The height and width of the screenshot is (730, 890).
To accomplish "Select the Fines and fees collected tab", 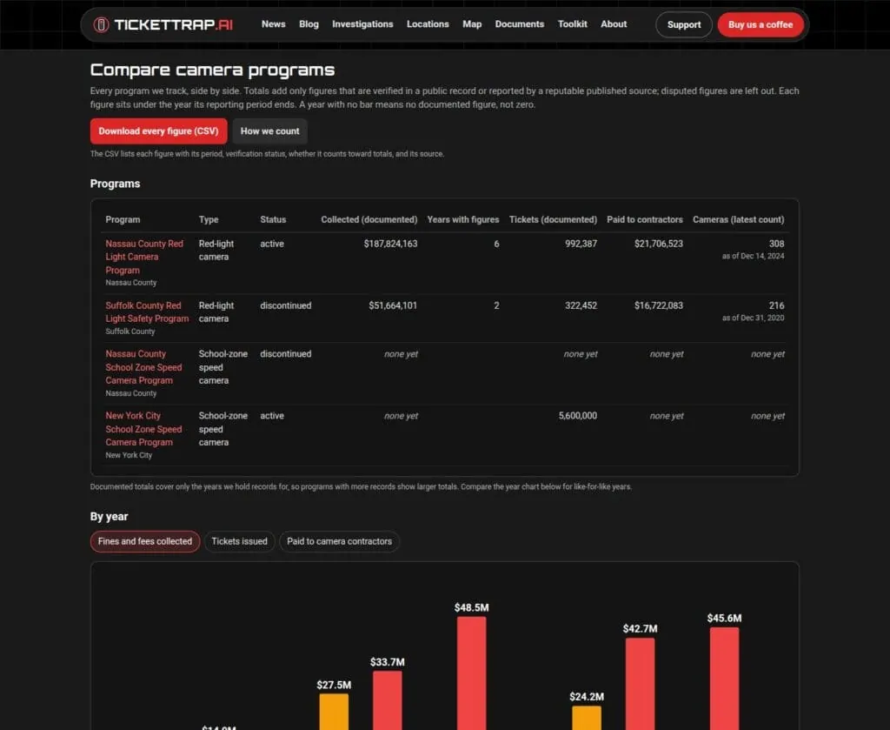I will [x=145, y=541].
